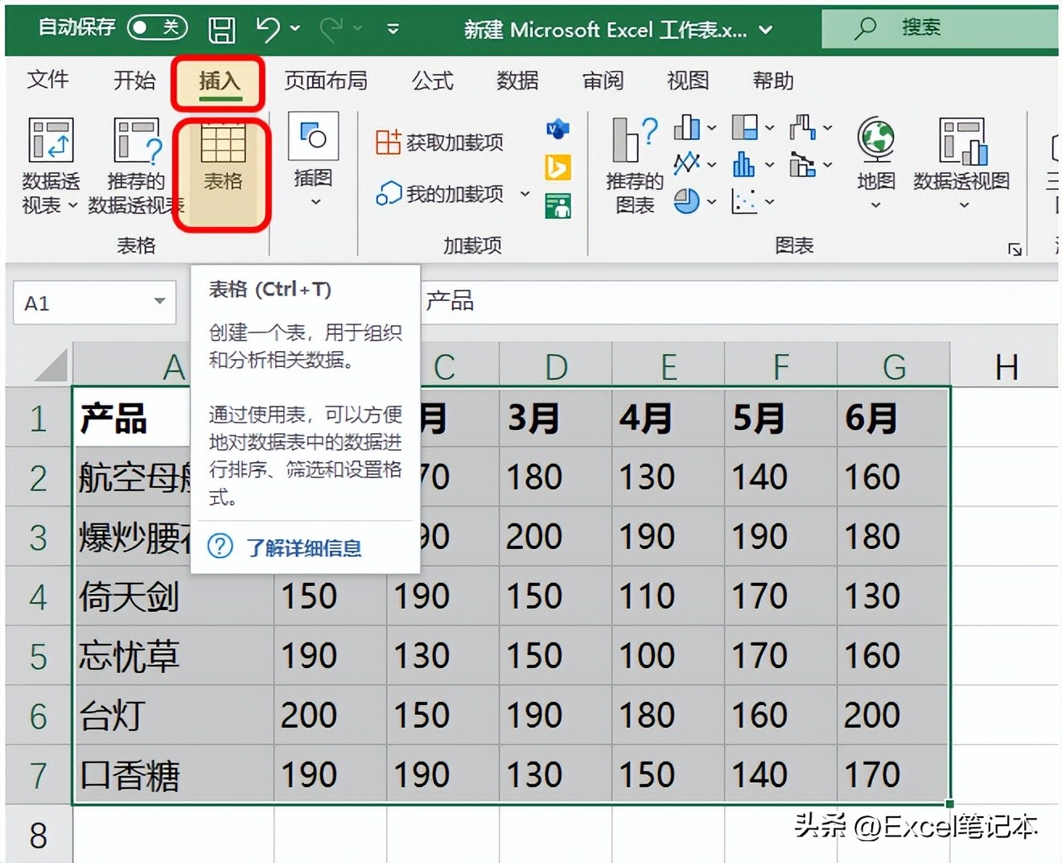
Task: Open the PivotTable (数据透视表) button
Action: coord(50,167)
